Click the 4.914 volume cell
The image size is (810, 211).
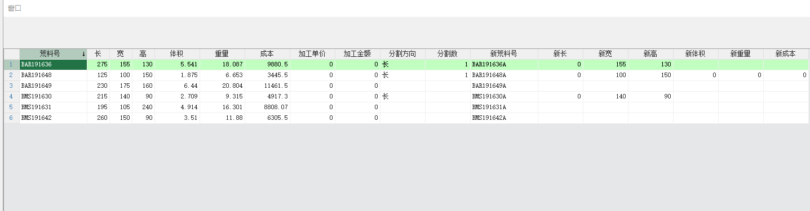[178, 107]
